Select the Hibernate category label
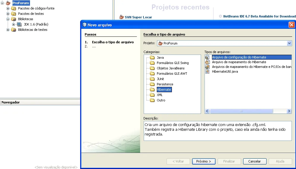 [x=164, y=90]
